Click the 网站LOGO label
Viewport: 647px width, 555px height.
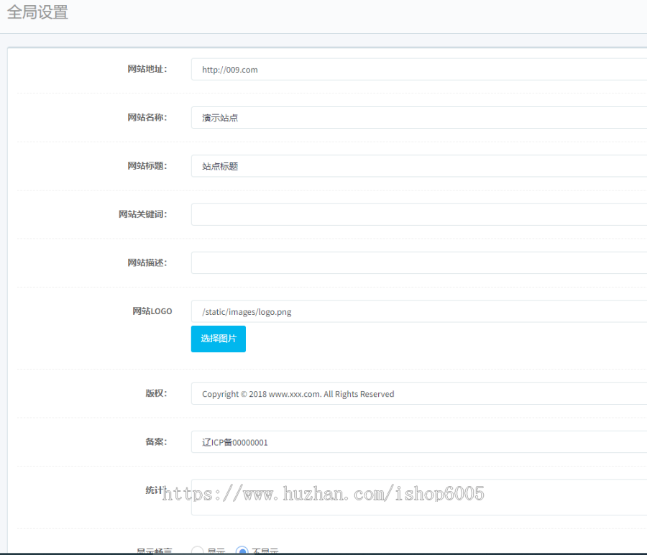(152, 311)
